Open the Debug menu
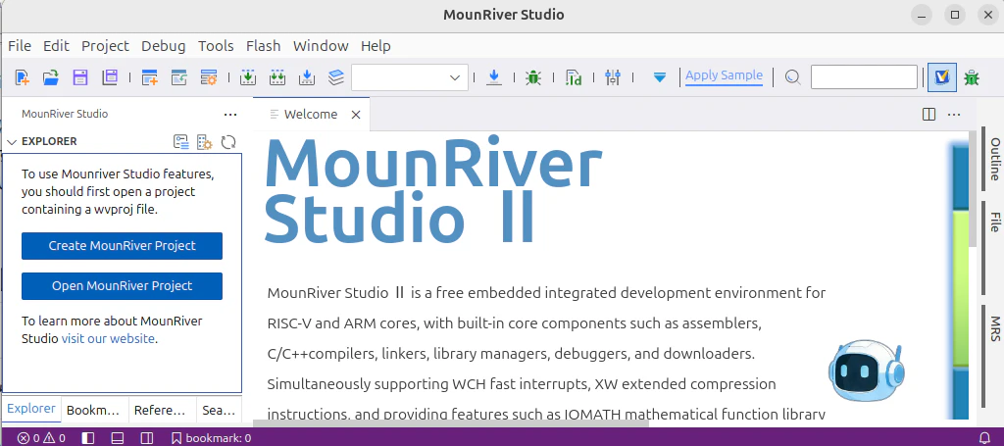The width and height of the screenshot is (1004, 446). 164,46
